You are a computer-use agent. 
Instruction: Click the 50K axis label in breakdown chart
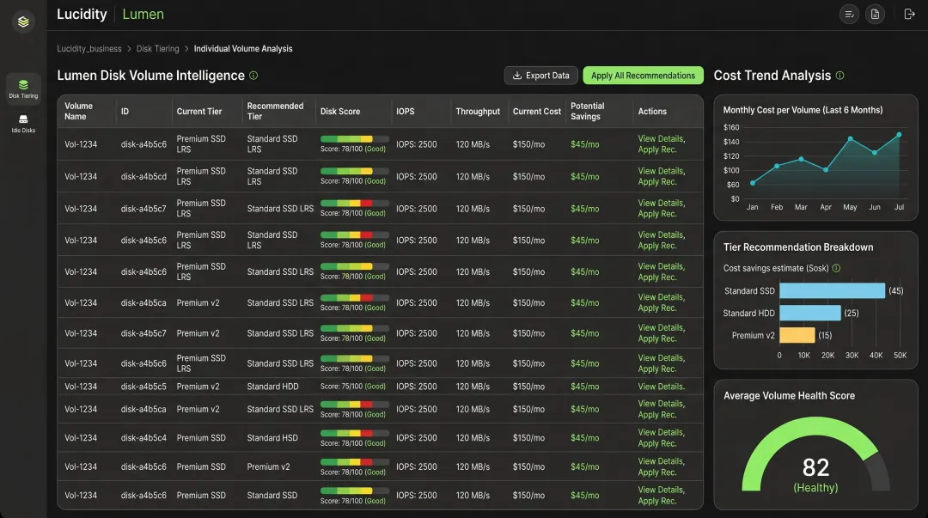(900, 355)
